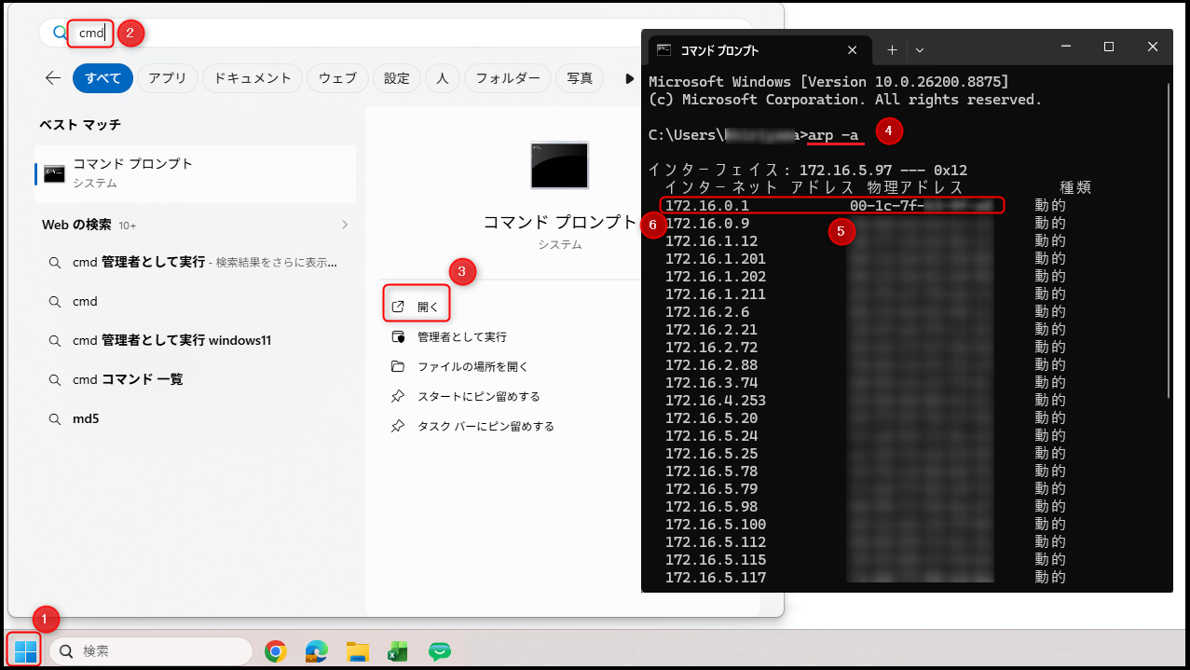The width and height of the screenshot is (1190, 670).
Task: Open the terminal profile dropdown arrow
Action: click(x=920, y=49)
